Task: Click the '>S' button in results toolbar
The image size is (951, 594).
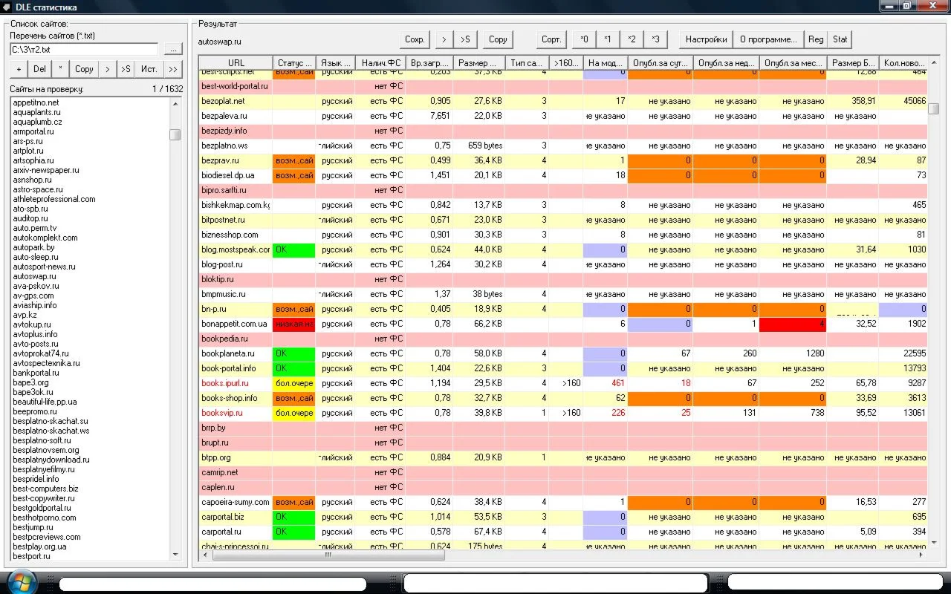Action: (465, 39)
